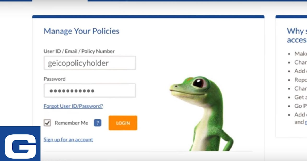
Task: Click the Remember Me label text
Action: [71, 123]
